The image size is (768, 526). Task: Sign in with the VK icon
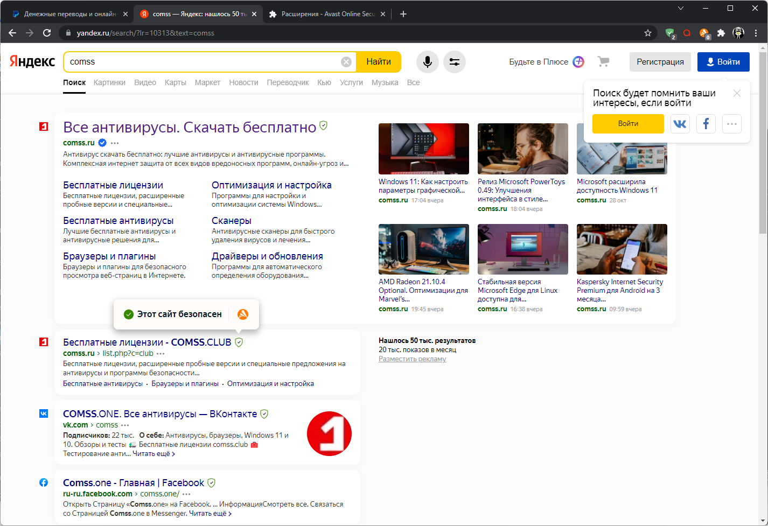(x=680, y=124)
